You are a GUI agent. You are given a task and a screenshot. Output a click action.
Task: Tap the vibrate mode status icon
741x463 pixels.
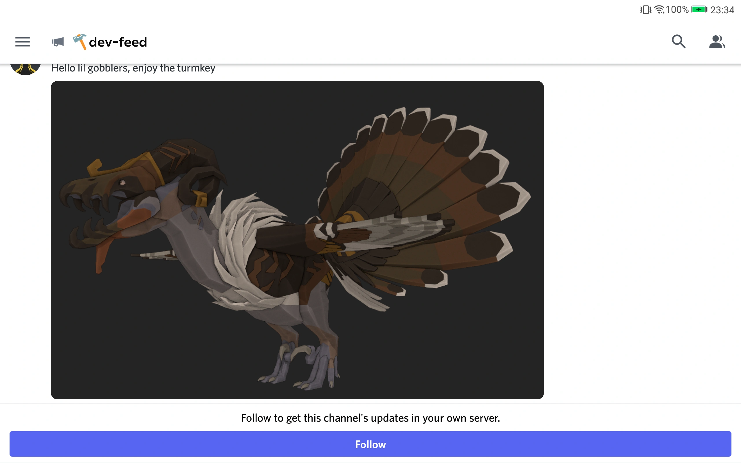[645, 10]
